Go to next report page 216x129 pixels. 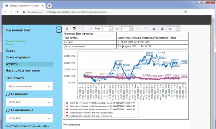138,28
